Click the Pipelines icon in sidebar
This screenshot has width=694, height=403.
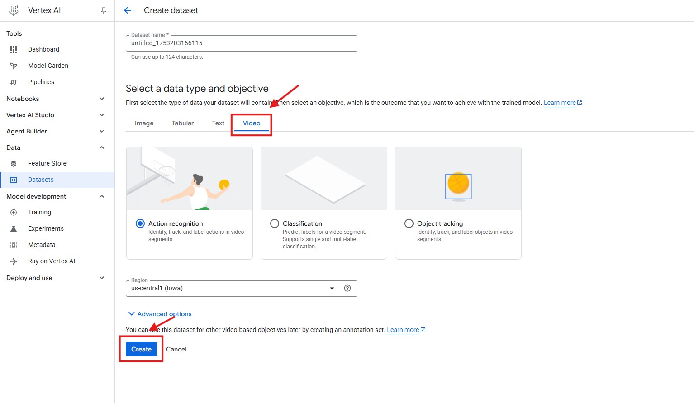coord(14,82)
